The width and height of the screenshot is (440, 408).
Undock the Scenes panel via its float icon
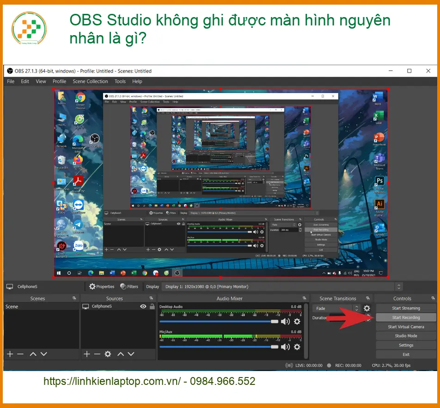(x=74, y=298)
